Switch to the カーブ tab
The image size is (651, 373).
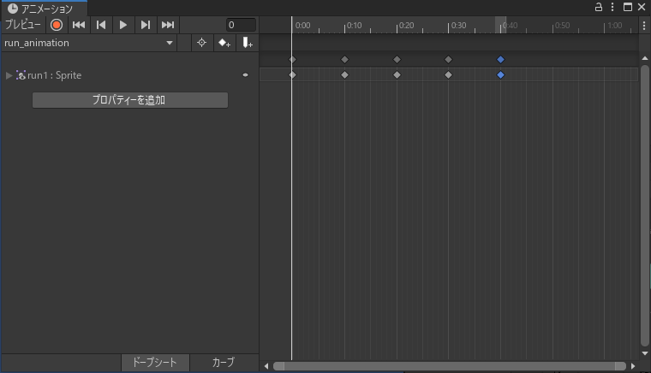tap(224, 363)
